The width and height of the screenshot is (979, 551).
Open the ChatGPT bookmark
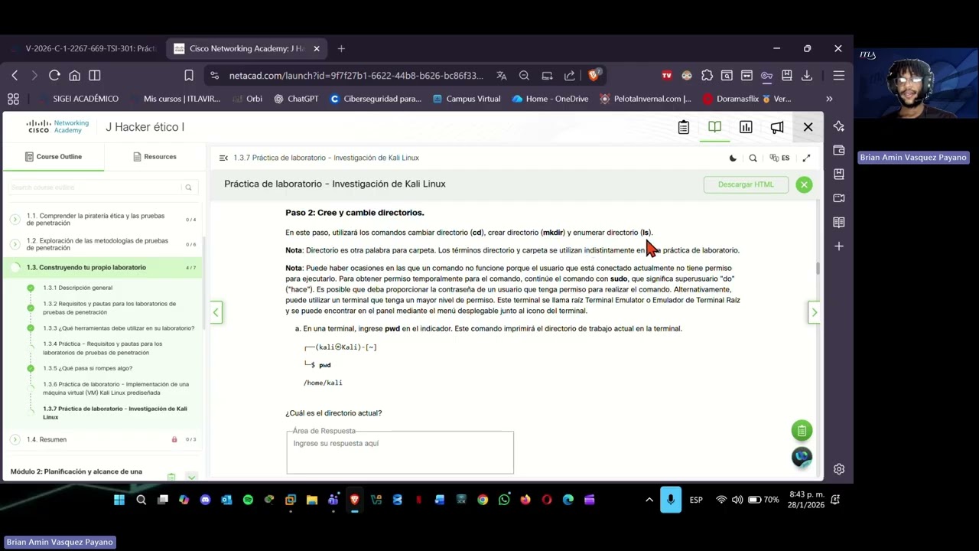pyautogui.click(x=296, y=99)
